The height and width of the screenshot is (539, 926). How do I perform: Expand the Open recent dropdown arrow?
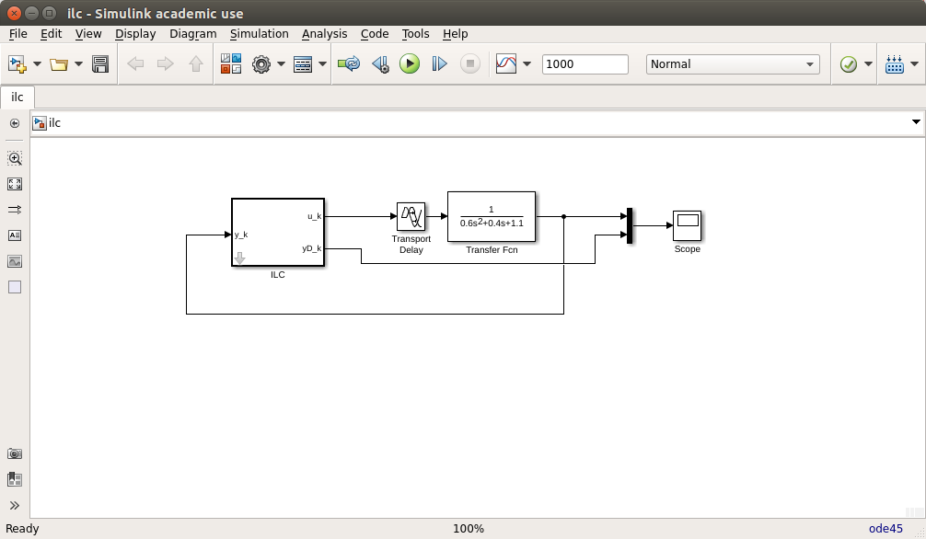[x=78, y=63]
